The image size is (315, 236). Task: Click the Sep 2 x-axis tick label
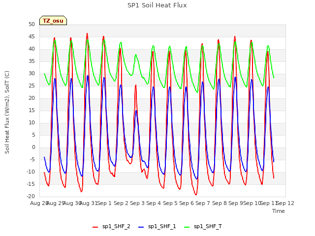(121, 203)
